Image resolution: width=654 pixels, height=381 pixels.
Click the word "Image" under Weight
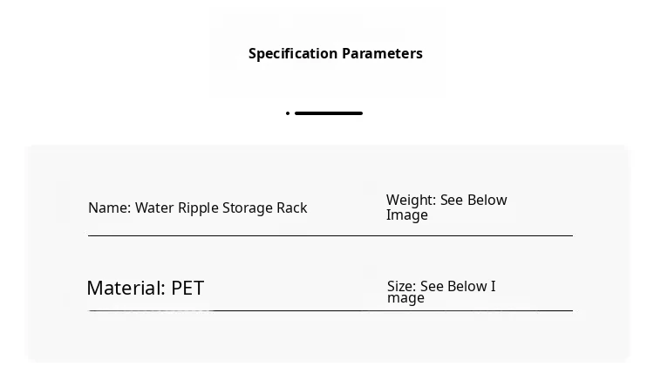pos(407,215)
